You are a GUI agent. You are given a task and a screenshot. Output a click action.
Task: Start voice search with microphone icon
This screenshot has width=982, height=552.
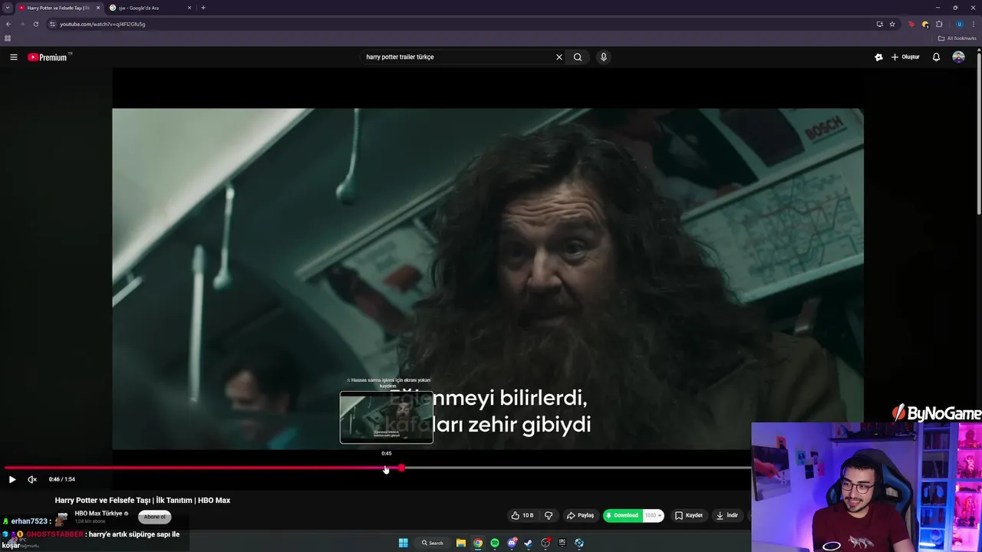point(604,57)
